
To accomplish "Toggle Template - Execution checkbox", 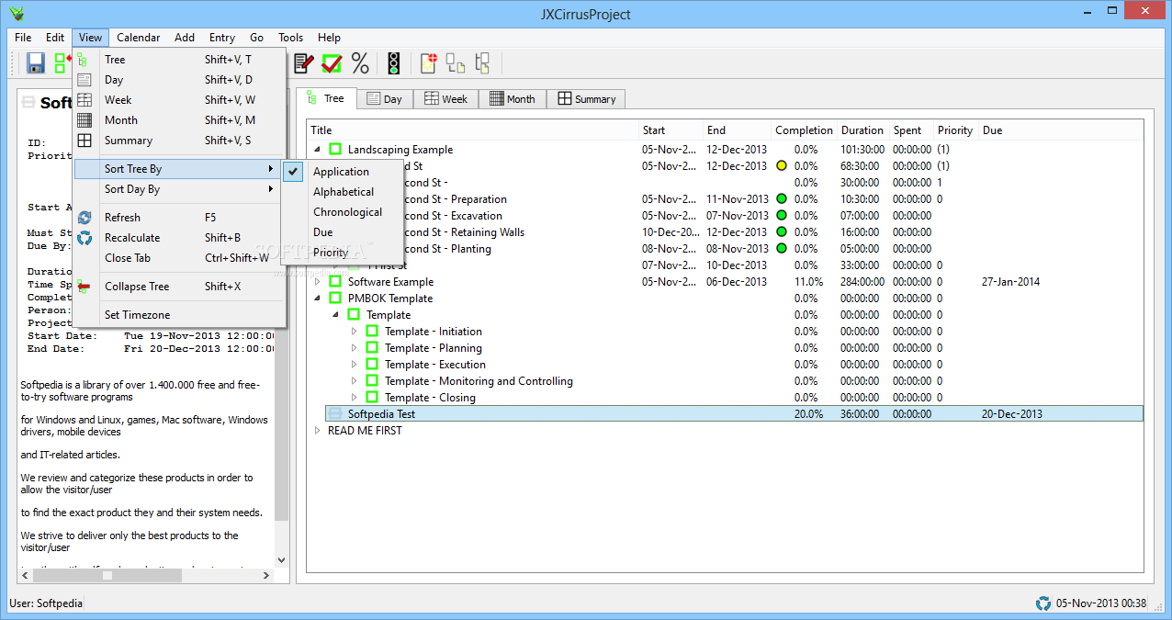I will click(x=372, y=365).
